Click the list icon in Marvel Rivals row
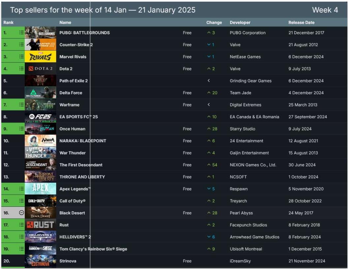348x269 pixels. (x=21, y=57)
